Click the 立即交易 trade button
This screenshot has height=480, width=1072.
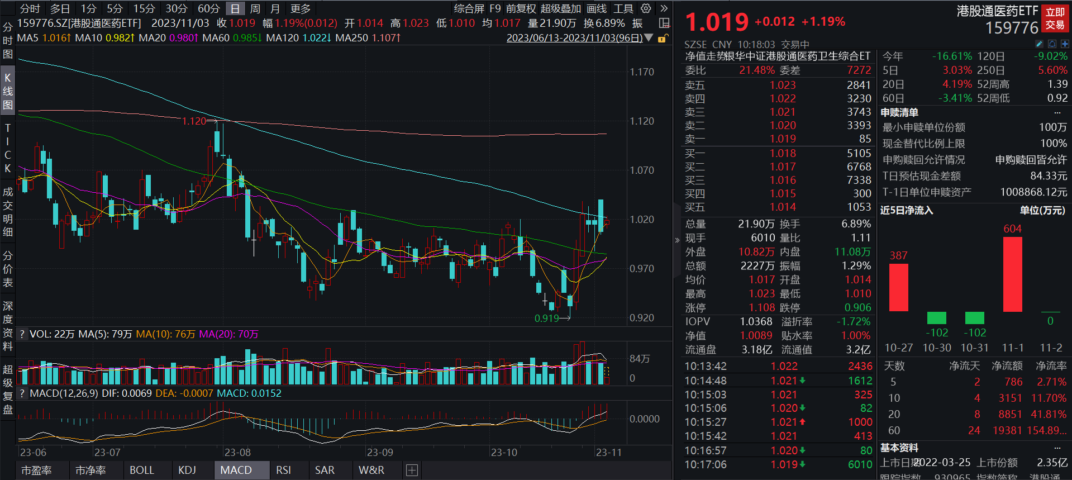coord(1055,18)
